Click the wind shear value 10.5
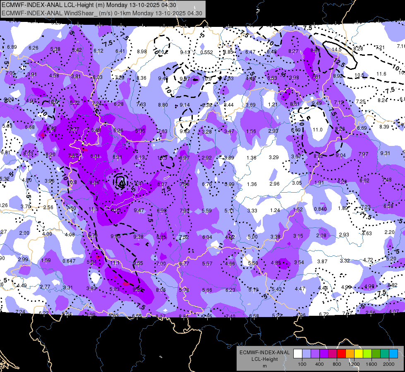The image size is (405, 372). tap(359, 75)
